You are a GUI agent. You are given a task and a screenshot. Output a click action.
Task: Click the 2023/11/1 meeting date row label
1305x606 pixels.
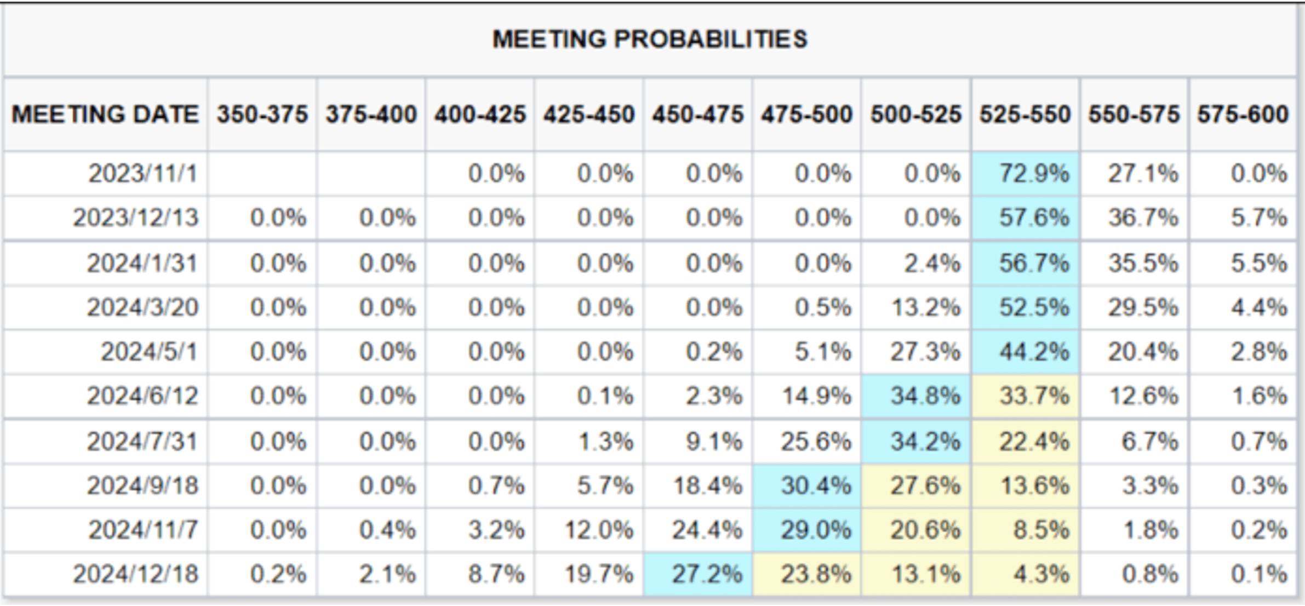click(x=142, y=174)
